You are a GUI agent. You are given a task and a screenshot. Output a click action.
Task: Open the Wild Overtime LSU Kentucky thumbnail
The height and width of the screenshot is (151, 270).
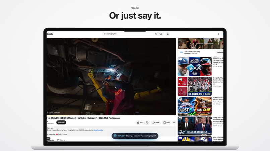(x=195, y=139)
